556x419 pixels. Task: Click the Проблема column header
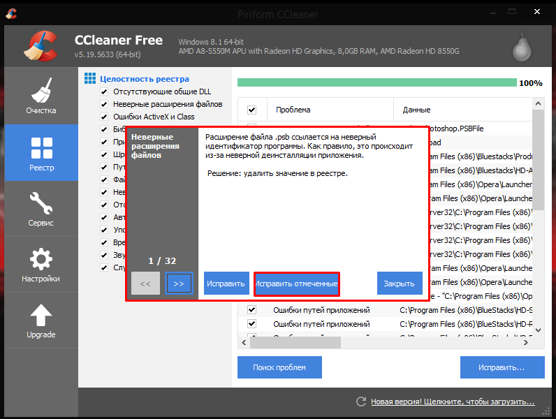tap(293, 110)
